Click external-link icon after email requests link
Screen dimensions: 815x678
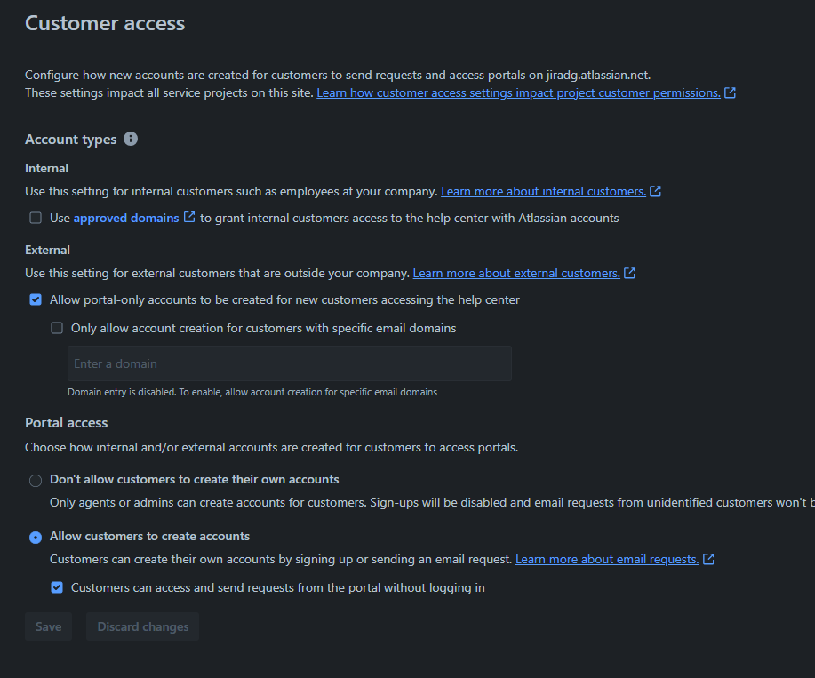coord(708,559)
